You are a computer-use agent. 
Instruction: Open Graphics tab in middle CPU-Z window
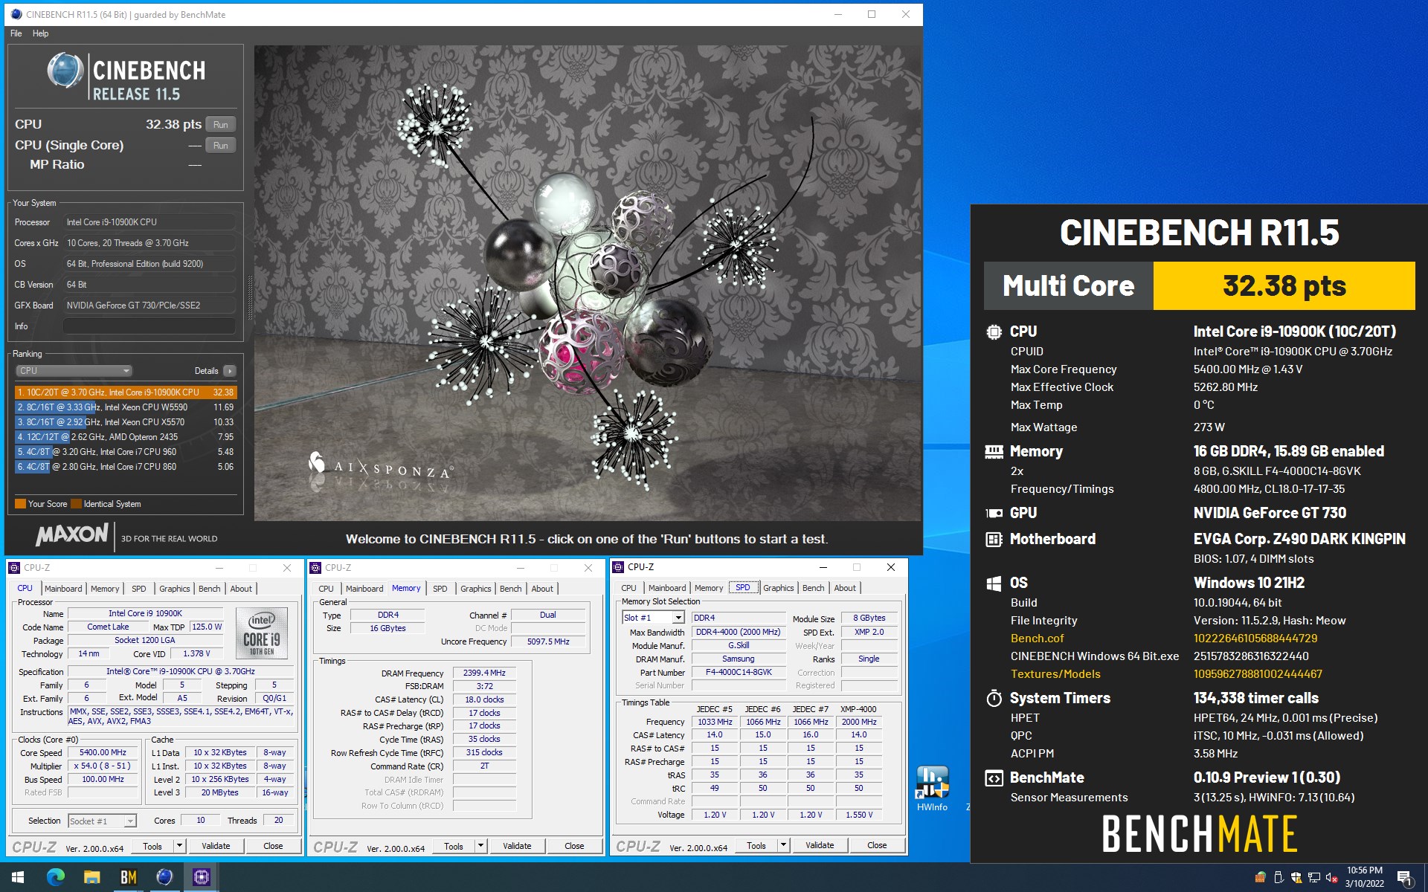[475, 589]
